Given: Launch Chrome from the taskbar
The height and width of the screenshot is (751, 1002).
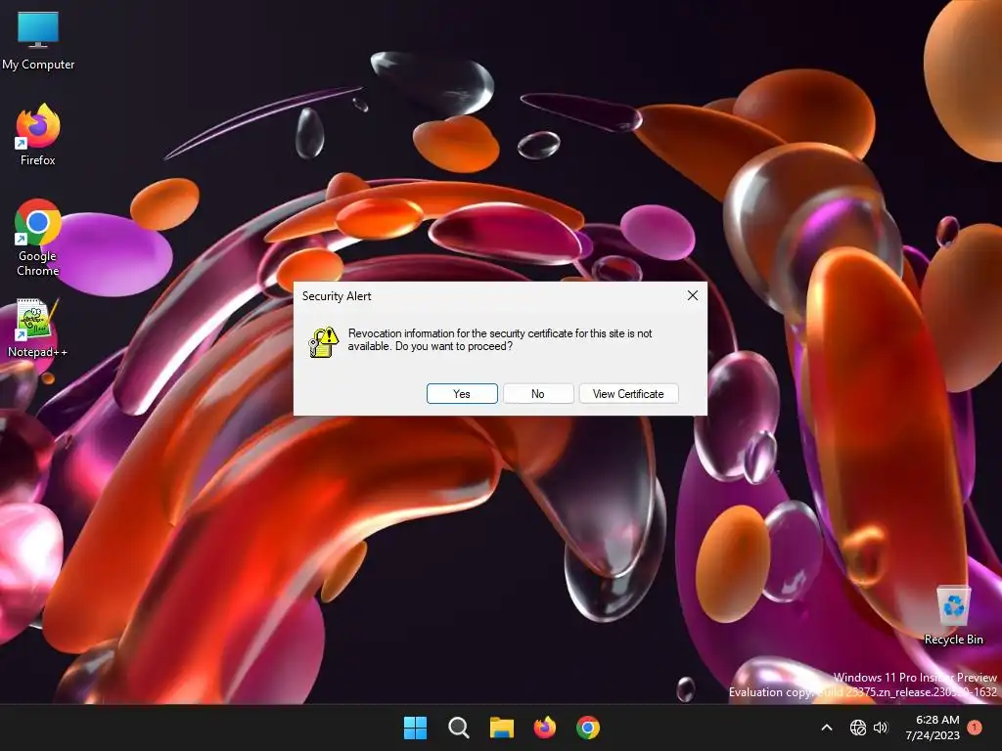Looking at the screenshot, I should pos(588,728).
